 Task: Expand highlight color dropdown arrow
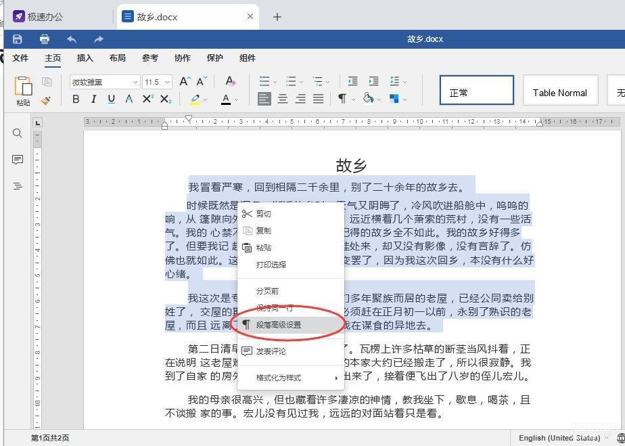pyautogui.click(x=205, y=99)
